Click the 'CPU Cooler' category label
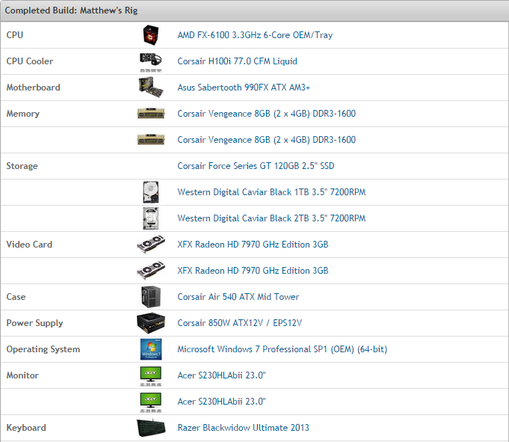509x442 pixels. click(30, 61)
